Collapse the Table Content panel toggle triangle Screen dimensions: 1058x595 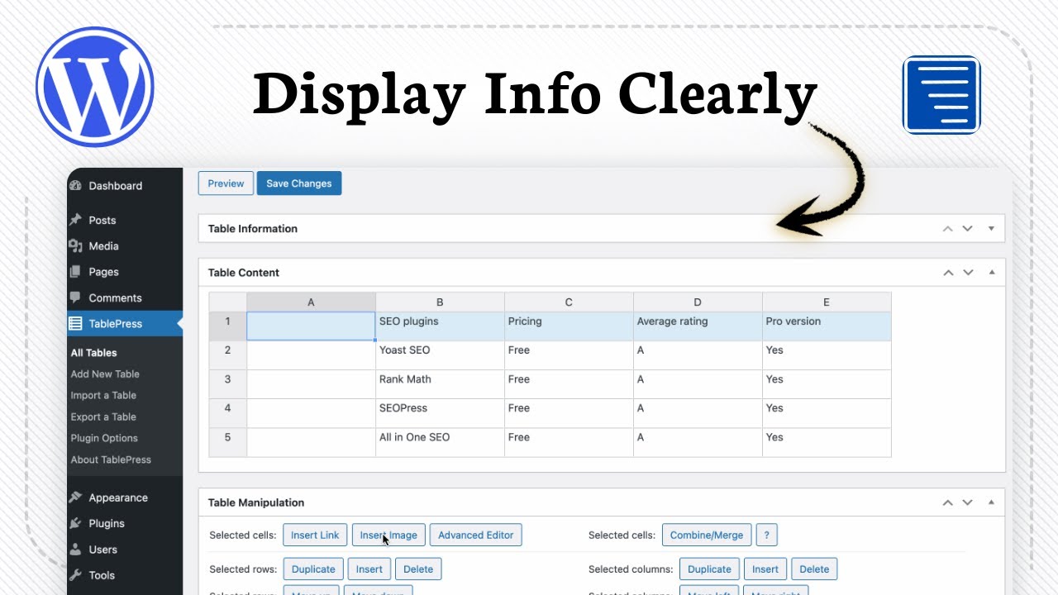(x=991, y=273)
